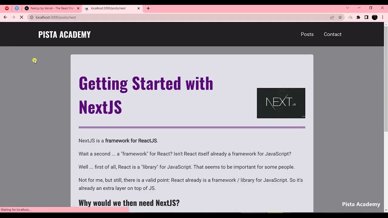Open a new browser tab
Viewport: 388px width, 218px height.
click(x=148, y=8)
